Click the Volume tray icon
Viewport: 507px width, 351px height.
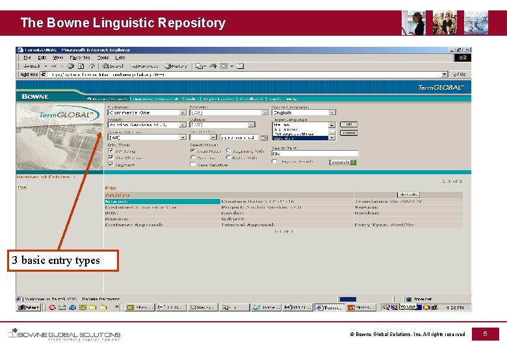(407, 306)
